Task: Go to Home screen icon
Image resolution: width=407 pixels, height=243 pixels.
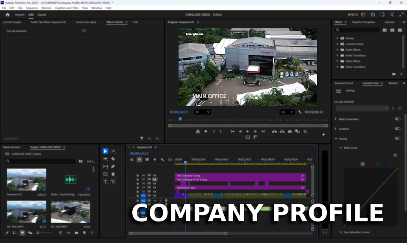Action: [8, 14]
